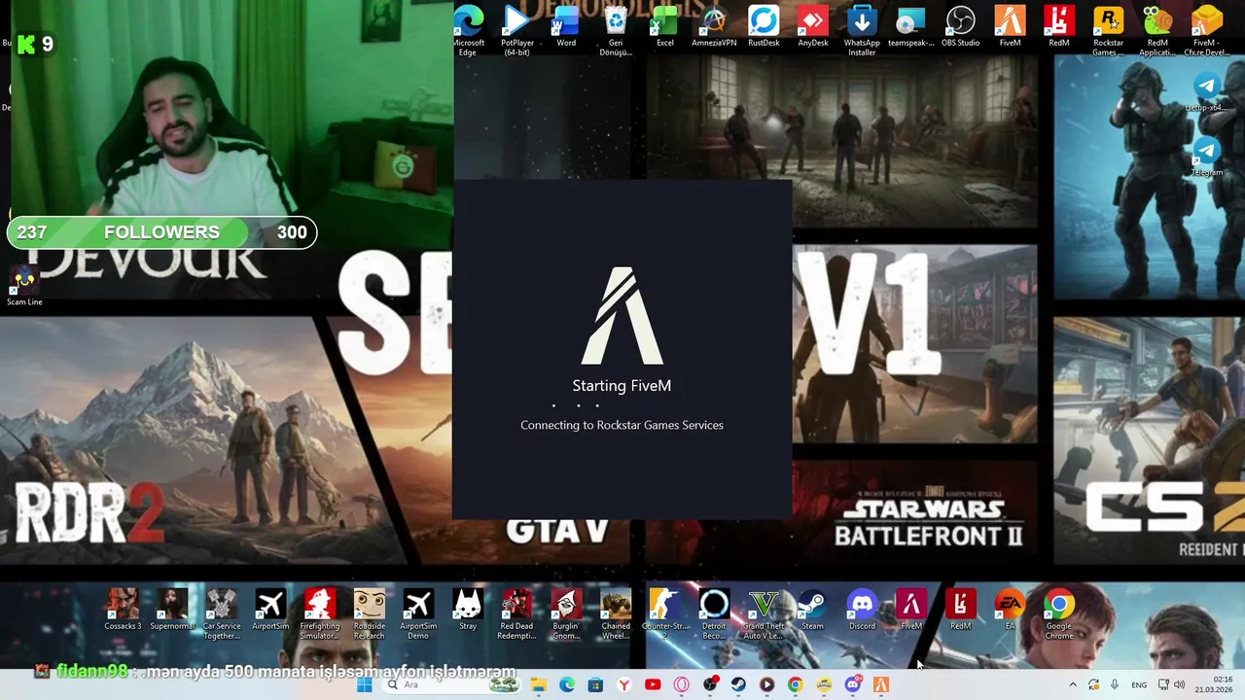The image size is (1245, 700).
Task: Open the Steam desktop shortcut
Action: tap(812, 610)
